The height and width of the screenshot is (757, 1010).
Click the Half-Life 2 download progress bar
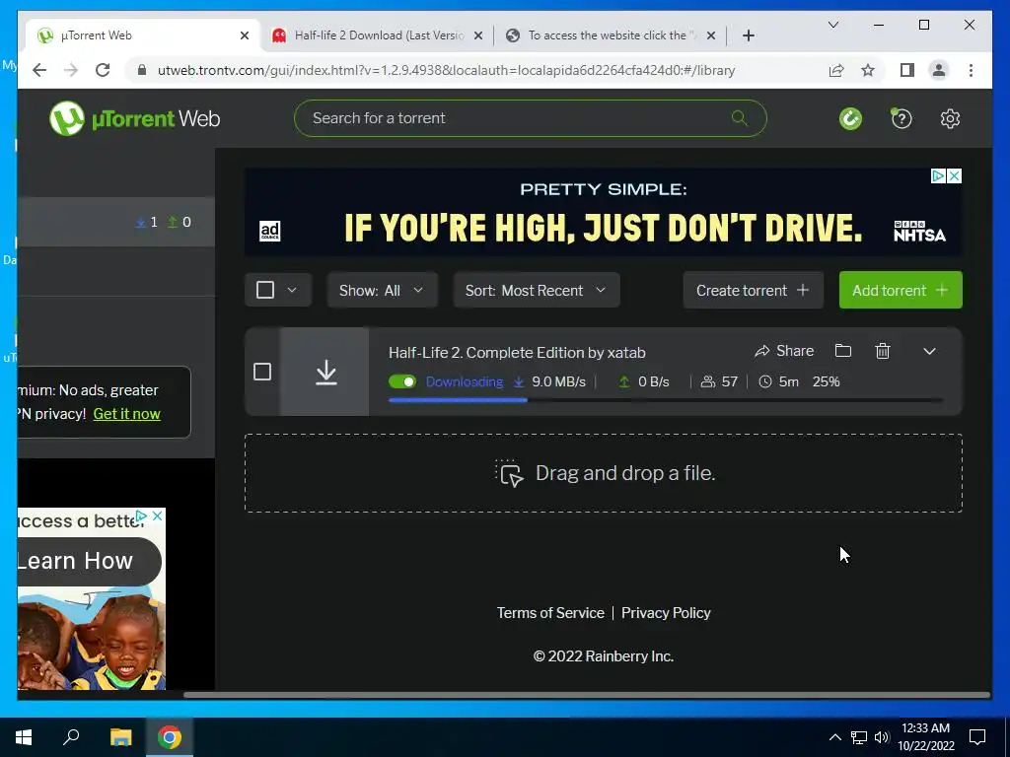click(x=666, y=400)
